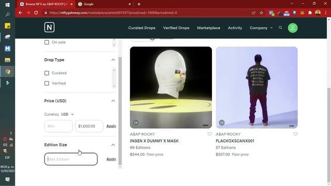The height and width of the screenshot is (186, 331).
Task: Open the Marketplace page
Action: (x=208, y=28)
